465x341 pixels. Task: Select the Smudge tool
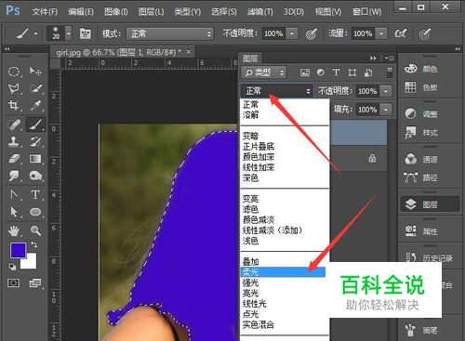14,176
